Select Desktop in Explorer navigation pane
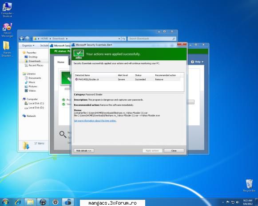 tap(31, 57)
